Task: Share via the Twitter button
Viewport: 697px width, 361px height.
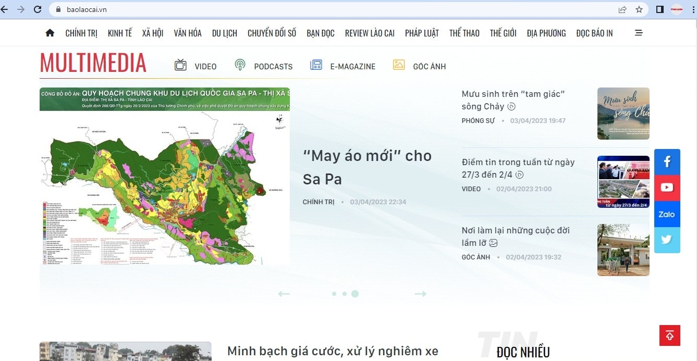Action: point(667,240)
